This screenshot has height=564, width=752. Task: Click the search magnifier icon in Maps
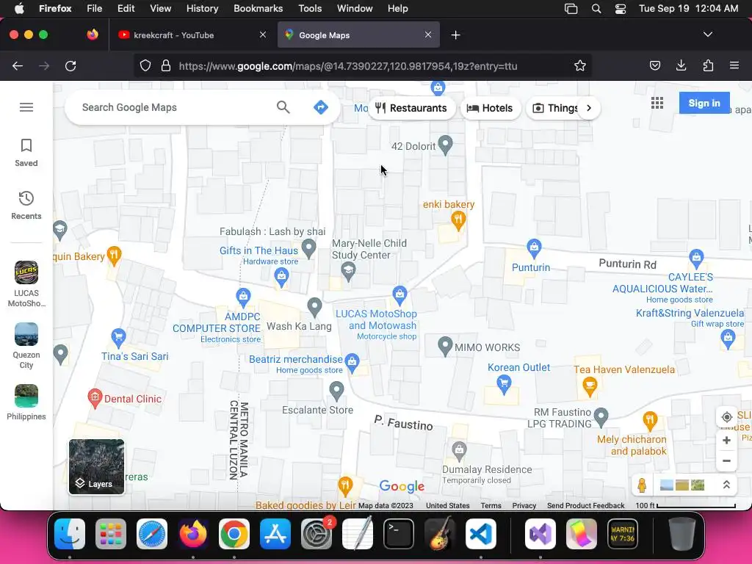coord(283,107)
